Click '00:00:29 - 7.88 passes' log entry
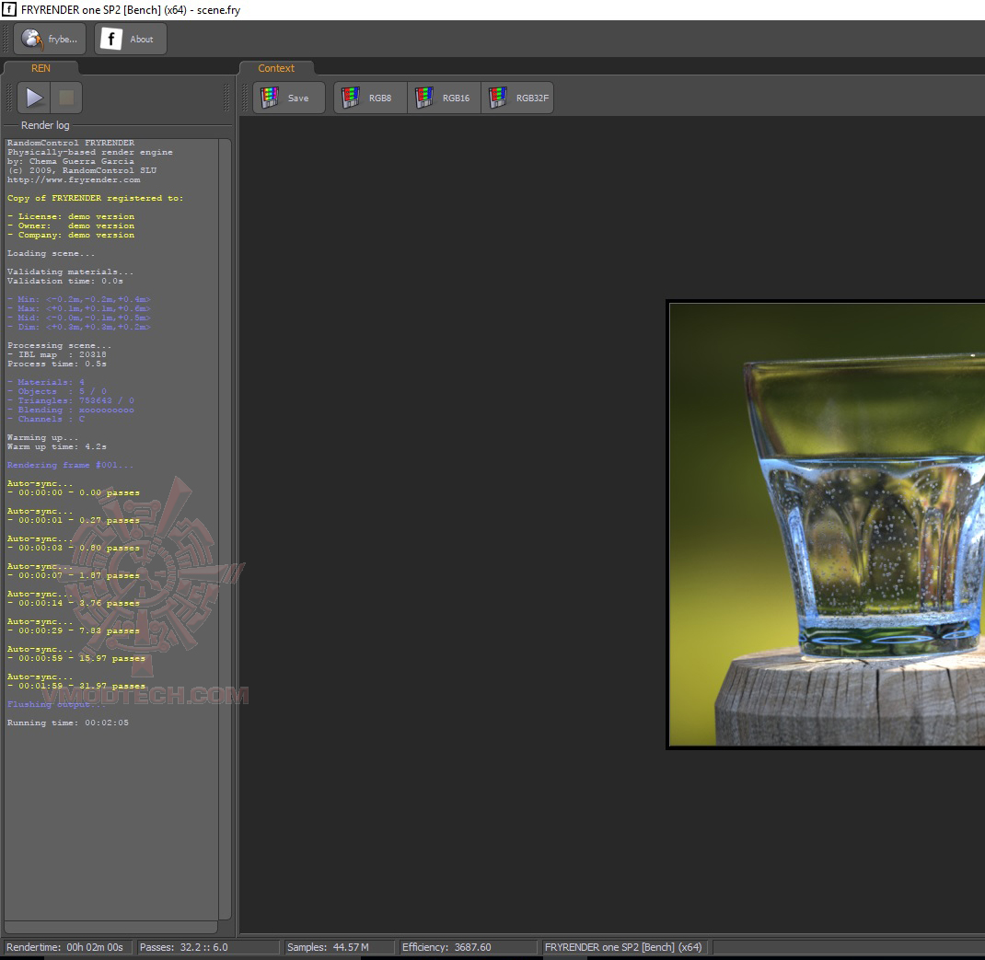The height and width of the screenshot is (960, 985). point(74,630)
